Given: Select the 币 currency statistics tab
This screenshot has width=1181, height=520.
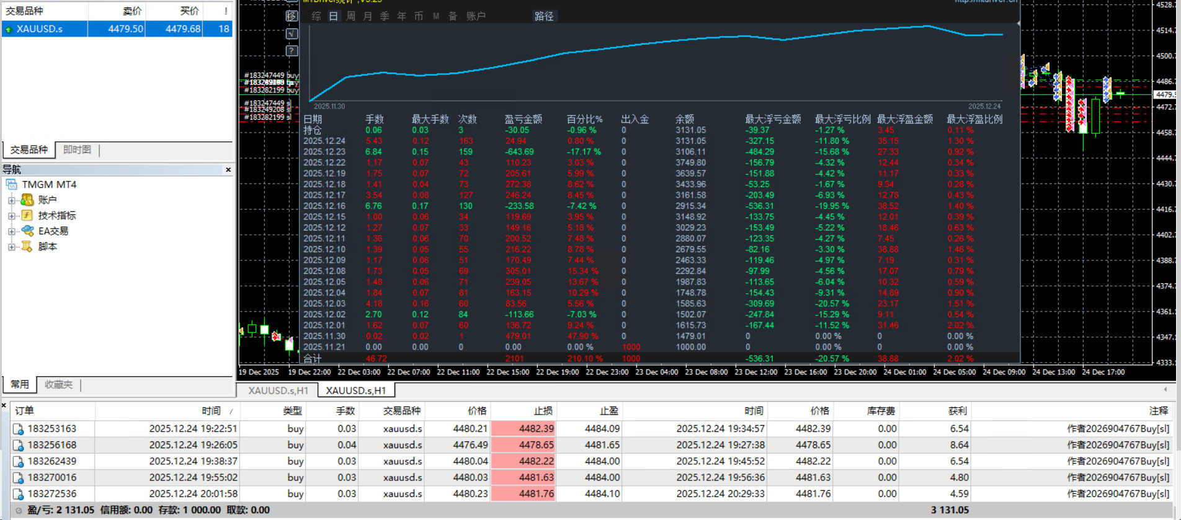Looking at the screenshot, I should click(x=419, y=16).
